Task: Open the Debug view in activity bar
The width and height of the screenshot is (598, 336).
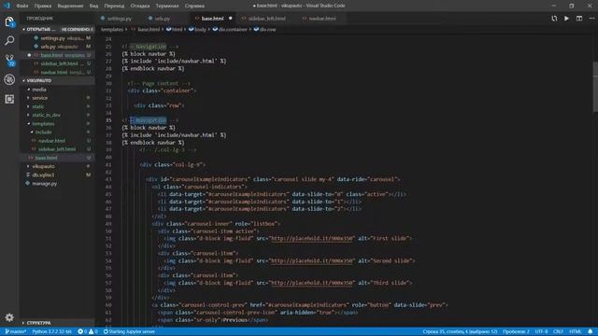Action: 9,79
